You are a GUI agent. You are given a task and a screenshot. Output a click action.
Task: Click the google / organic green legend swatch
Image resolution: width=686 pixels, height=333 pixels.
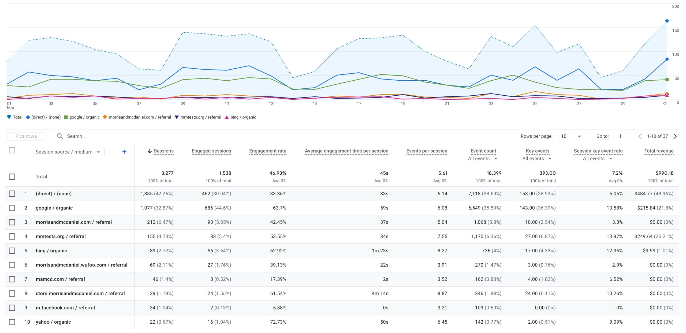66,117
